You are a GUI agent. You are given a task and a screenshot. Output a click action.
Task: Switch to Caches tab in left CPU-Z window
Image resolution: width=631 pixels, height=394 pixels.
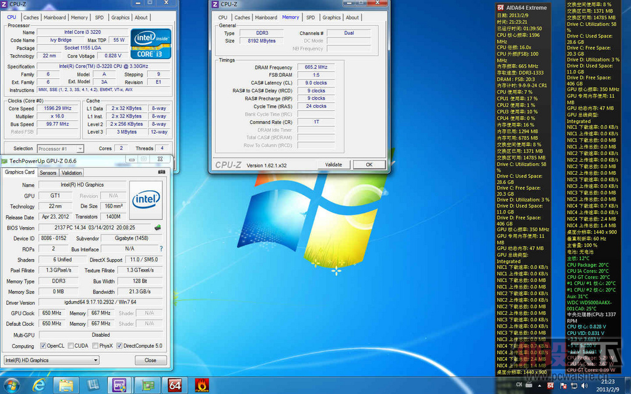coord(31,17)
